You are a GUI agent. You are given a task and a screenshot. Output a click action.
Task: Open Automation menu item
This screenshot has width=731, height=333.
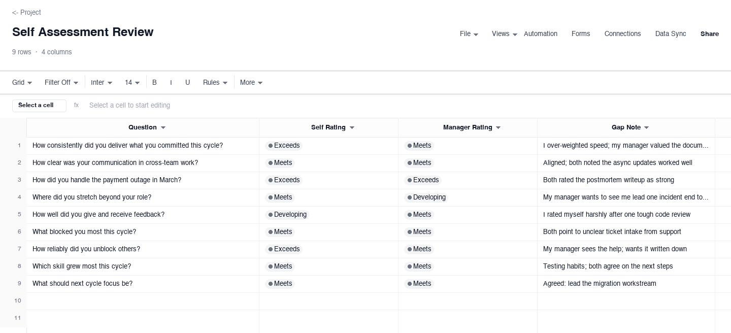pyautogui.click(x=540, y=34)
